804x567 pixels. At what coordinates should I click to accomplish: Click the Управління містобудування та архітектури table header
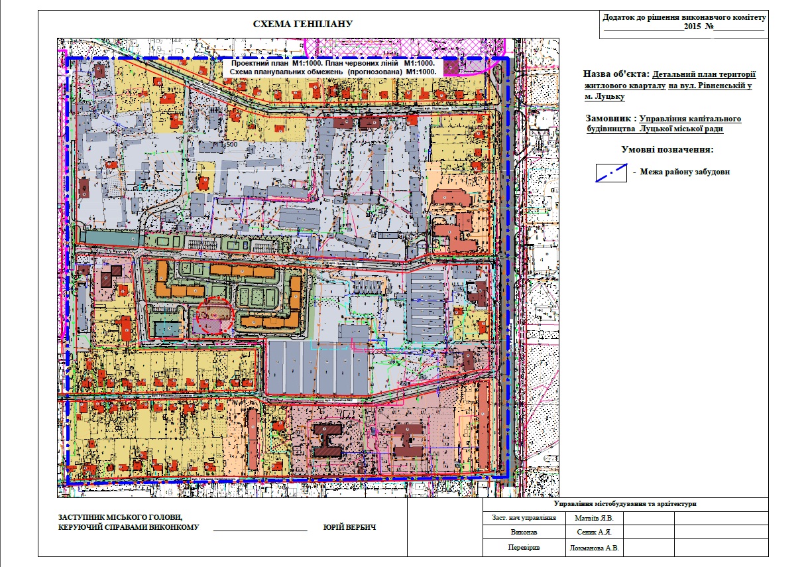(625, 504)
